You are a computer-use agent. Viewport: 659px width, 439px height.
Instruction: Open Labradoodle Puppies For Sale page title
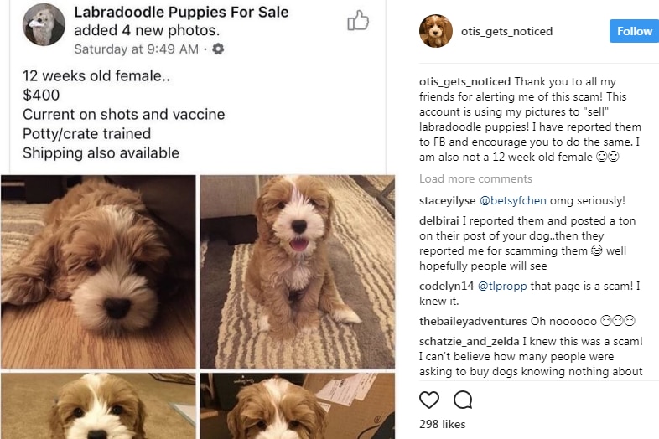(x=181, y=13)
